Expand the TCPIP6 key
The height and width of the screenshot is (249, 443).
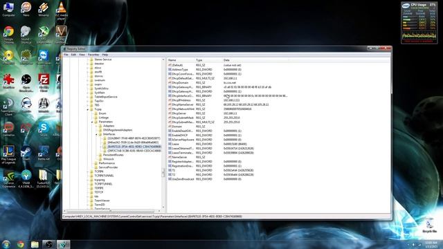[88, 172]
